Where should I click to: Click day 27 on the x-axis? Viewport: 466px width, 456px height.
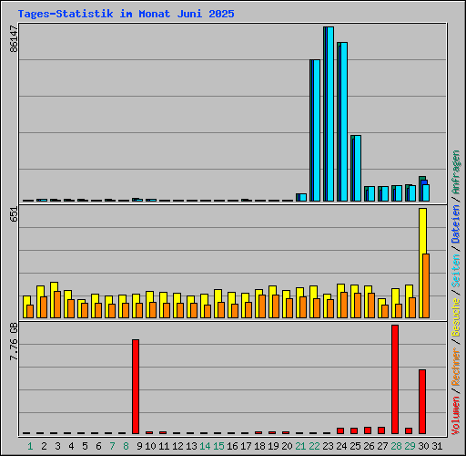[382, 446]
